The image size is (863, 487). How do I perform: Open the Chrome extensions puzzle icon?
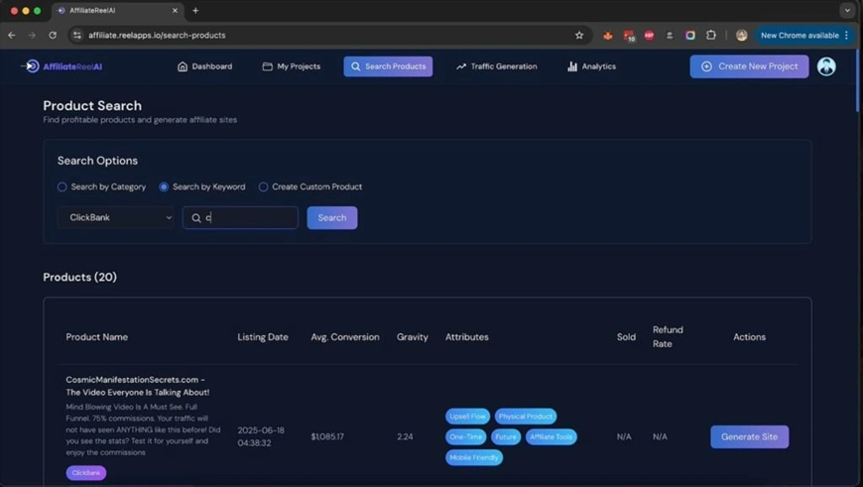click(710, 36)
